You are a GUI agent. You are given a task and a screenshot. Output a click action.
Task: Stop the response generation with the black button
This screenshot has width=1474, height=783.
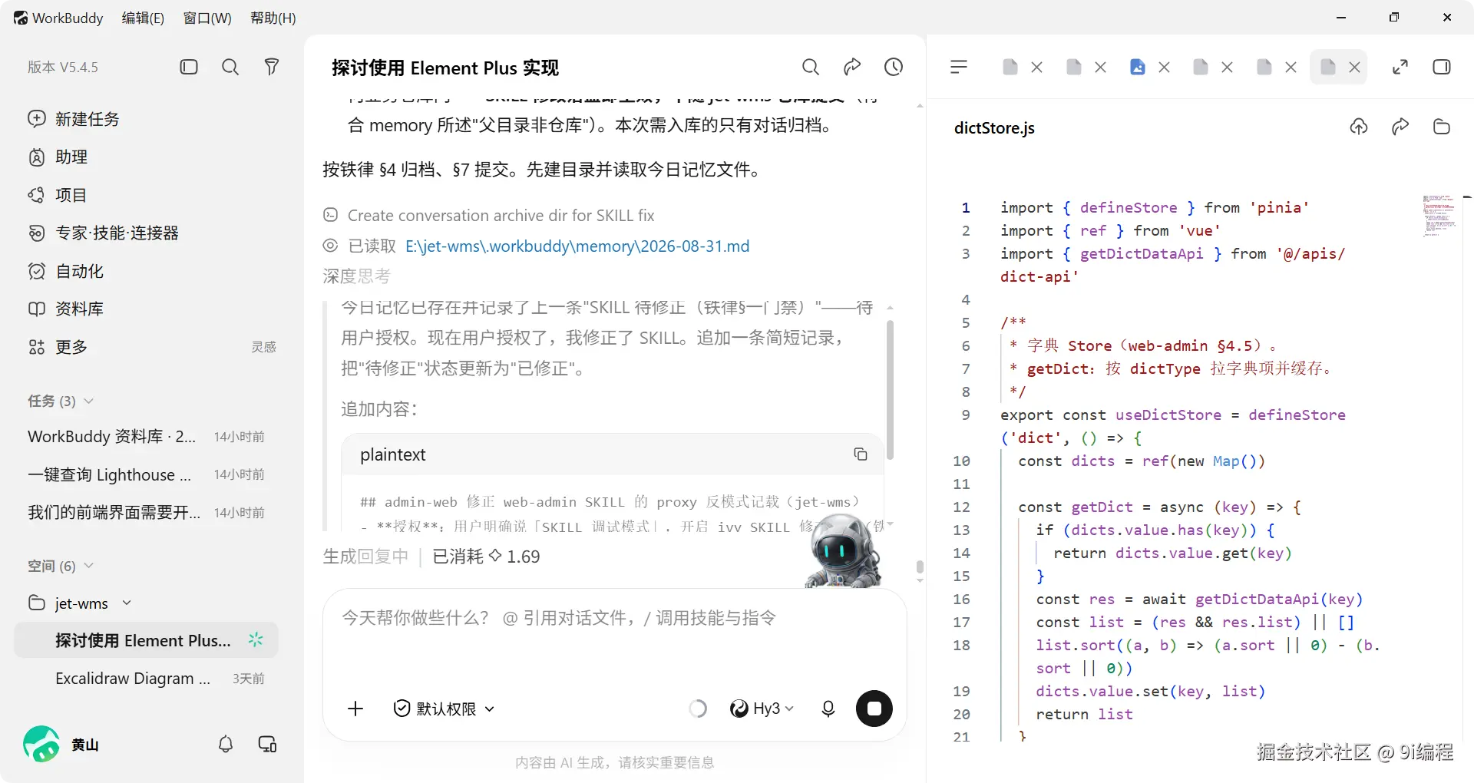pos(874,709)
